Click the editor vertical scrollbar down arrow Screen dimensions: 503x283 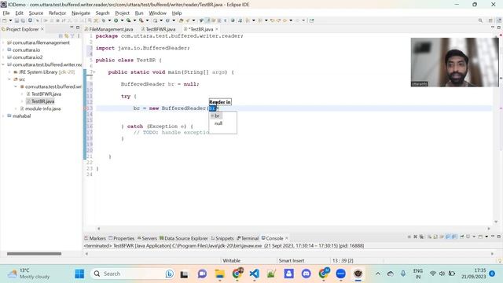click(x=496, y=222)
